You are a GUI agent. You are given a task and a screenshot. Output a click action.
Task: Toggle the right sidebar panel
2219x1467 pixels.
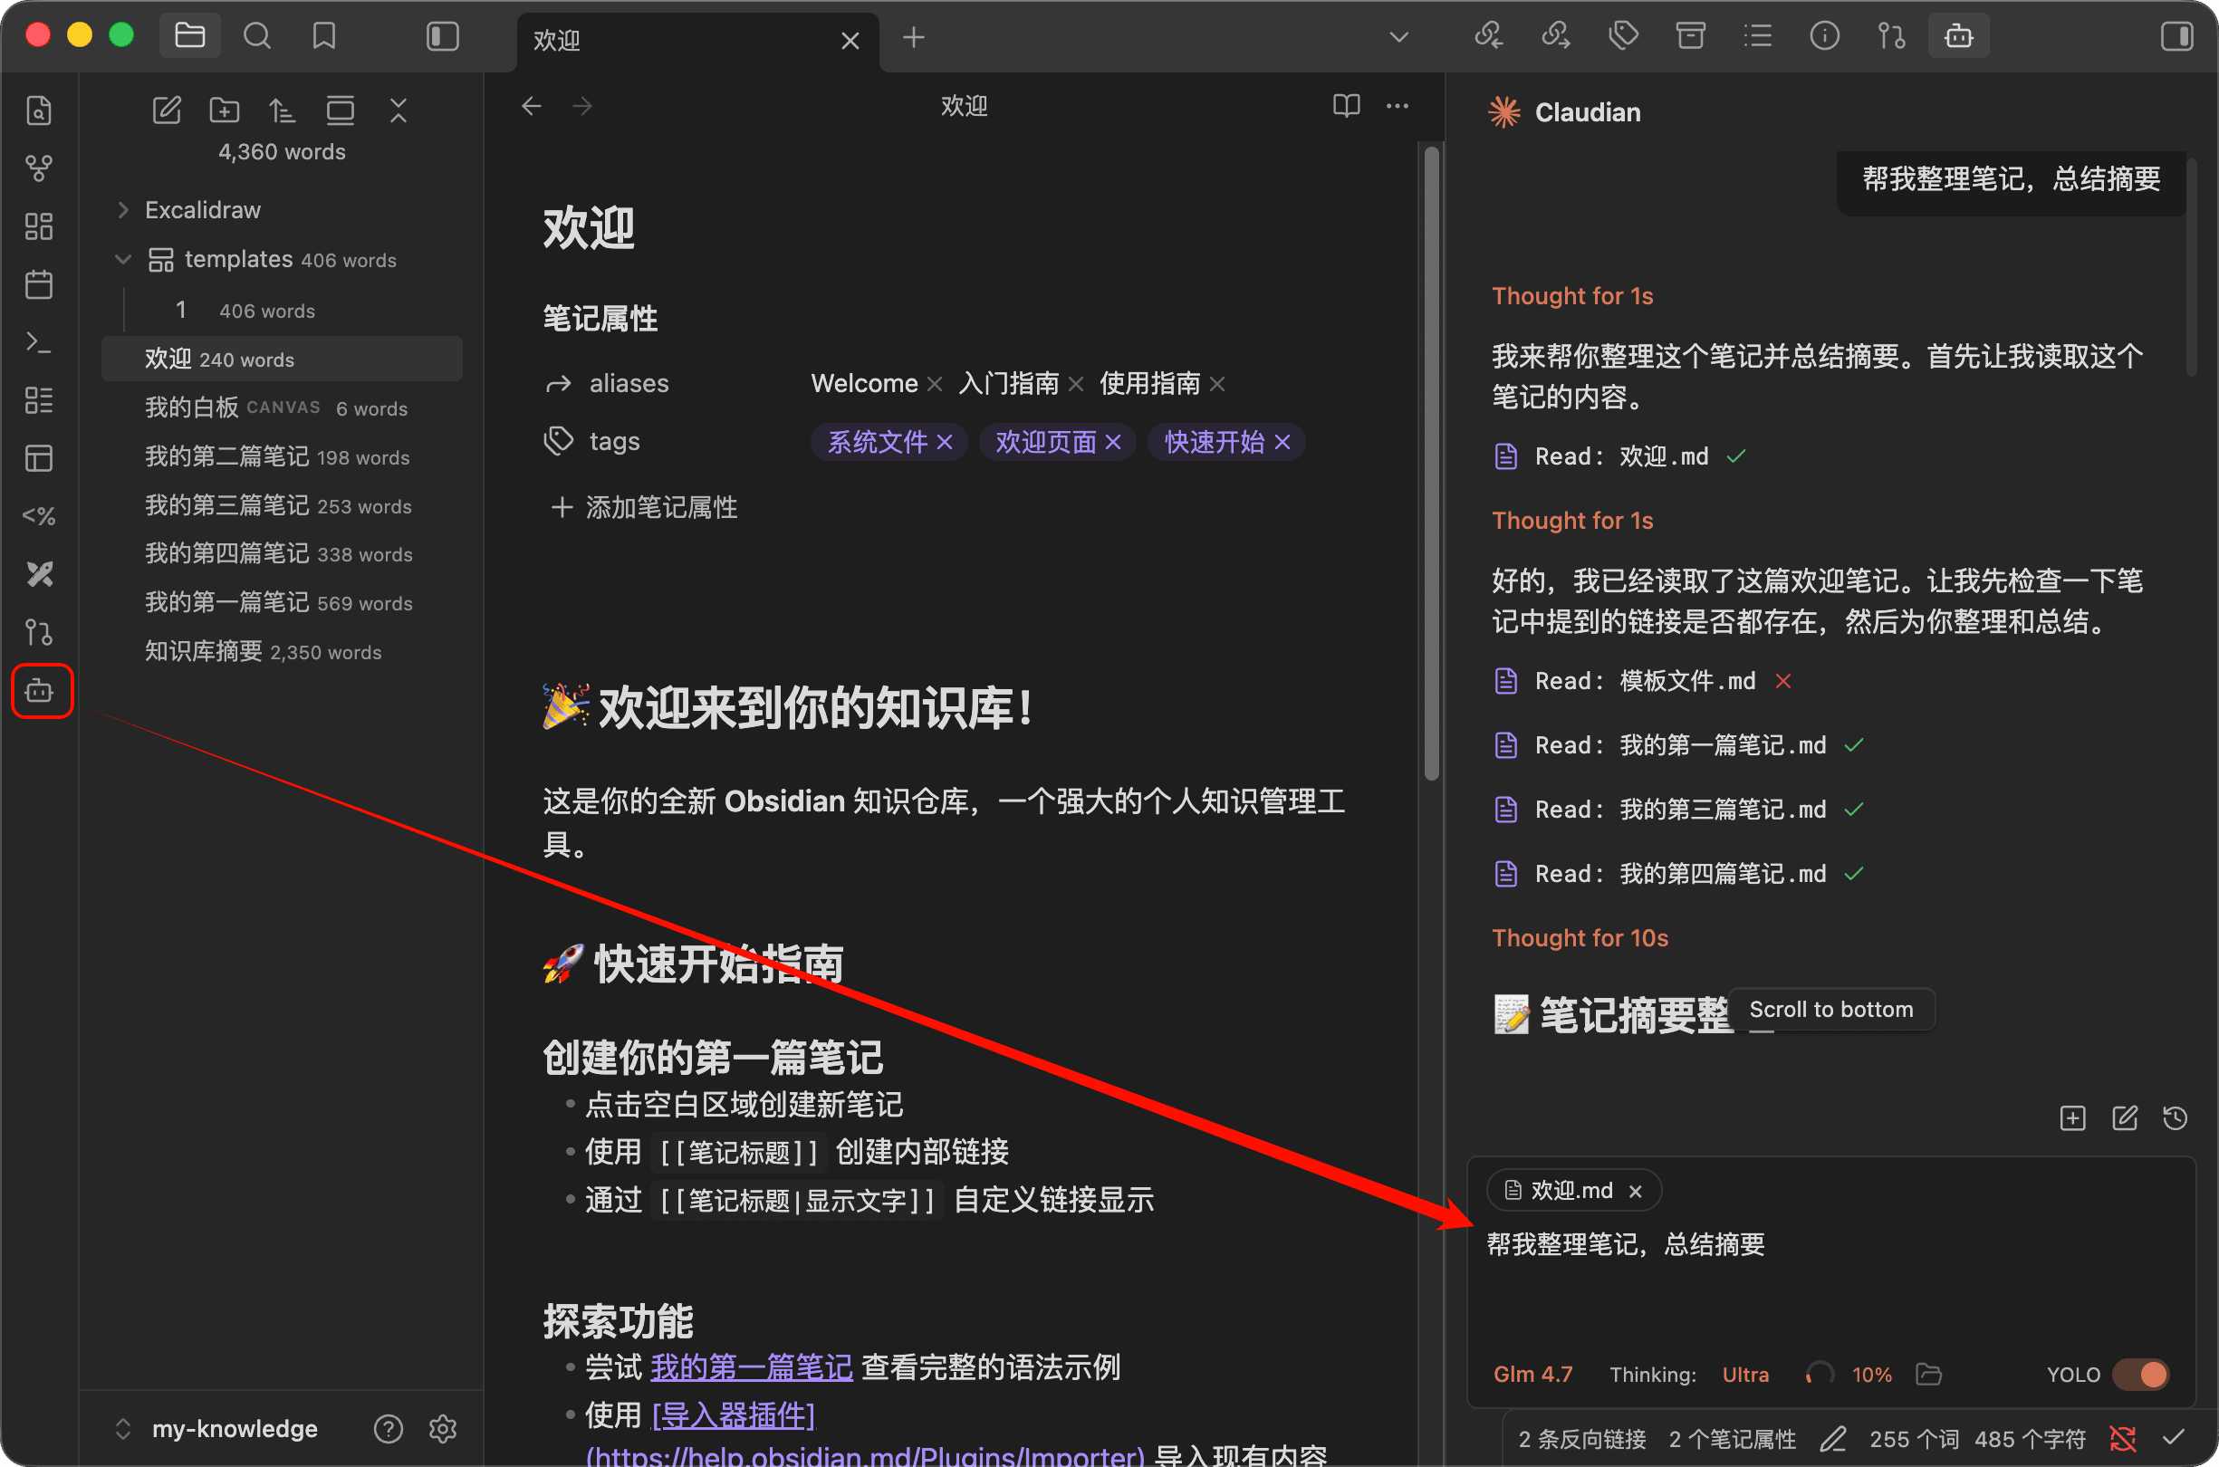[x=2176, y=36]
